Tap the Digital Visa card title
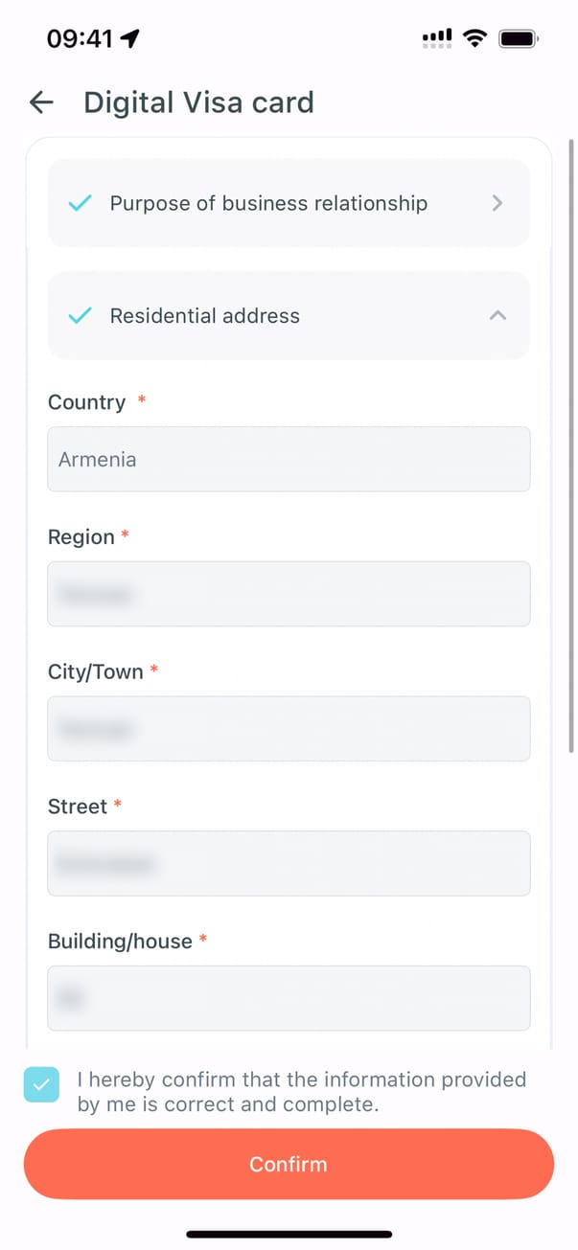The width and height of the screenshot is (578, 1250). click(x=198, y=102)
